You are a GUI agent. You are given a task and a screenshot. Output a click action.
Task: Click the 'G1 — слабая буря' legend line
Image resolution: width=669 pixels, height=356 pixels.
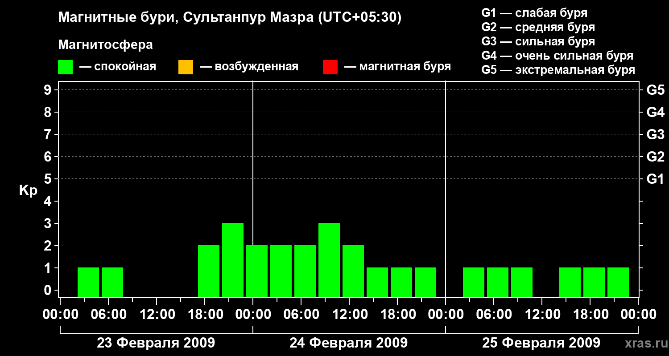click(534, 13)
